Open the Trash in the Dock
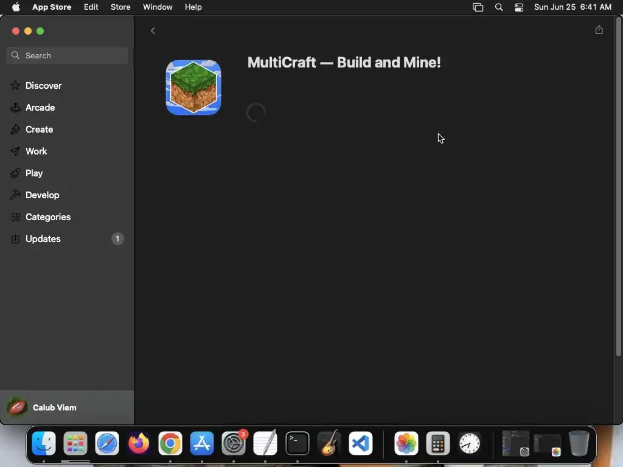Image resolution: width=623 pixels, height=467 pixels. tap(579, 443)
